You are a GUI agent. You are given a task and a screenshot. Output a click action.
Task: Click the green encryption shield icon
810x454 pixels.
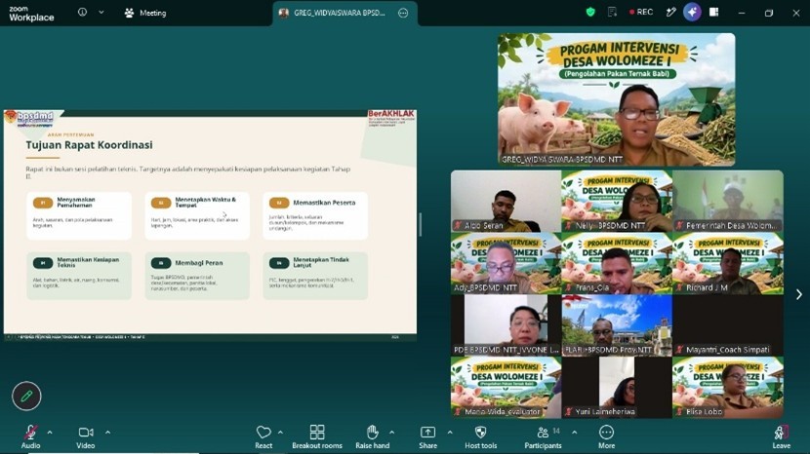click(x=590, y=12)
